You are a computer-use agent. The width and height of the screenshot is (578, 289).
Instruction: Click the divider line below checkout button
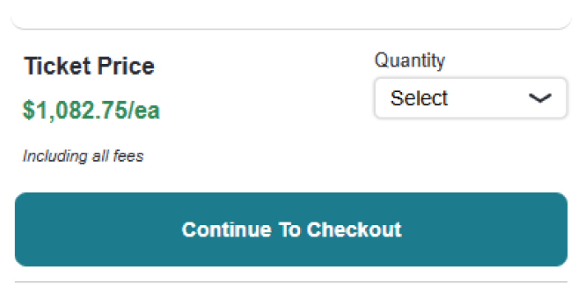pyautogui.click(x=291, y=281)
